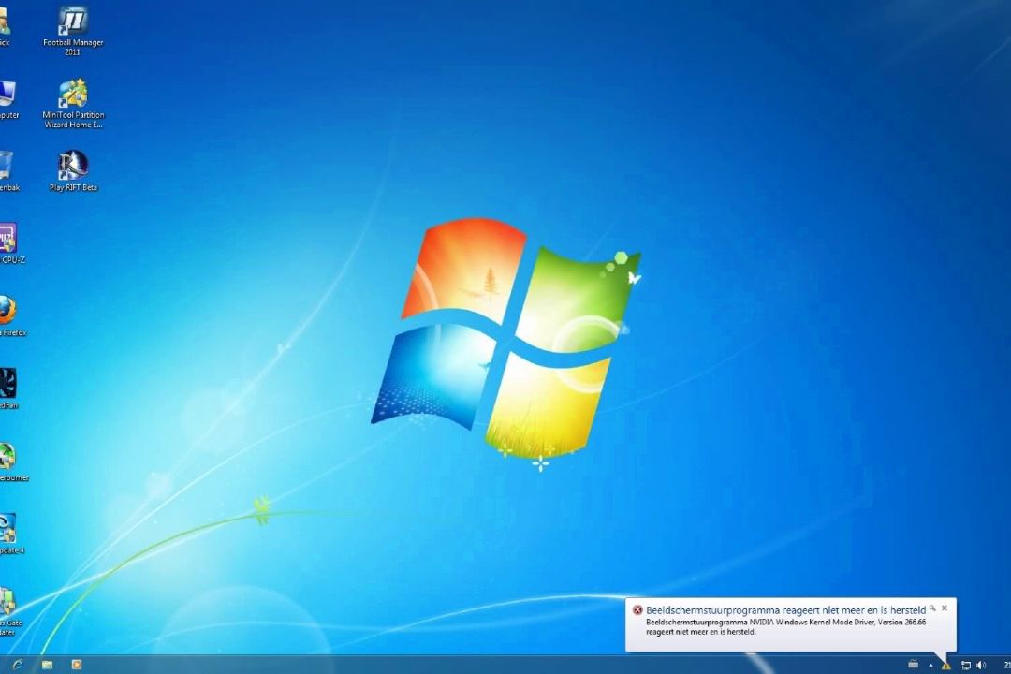Close the display driver notification balloon
Viewport: 1011px width, 674px height.
(945, 608)
